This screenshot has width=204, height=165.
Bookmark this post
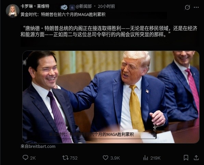pyautogui.click(x=186, y=158)
